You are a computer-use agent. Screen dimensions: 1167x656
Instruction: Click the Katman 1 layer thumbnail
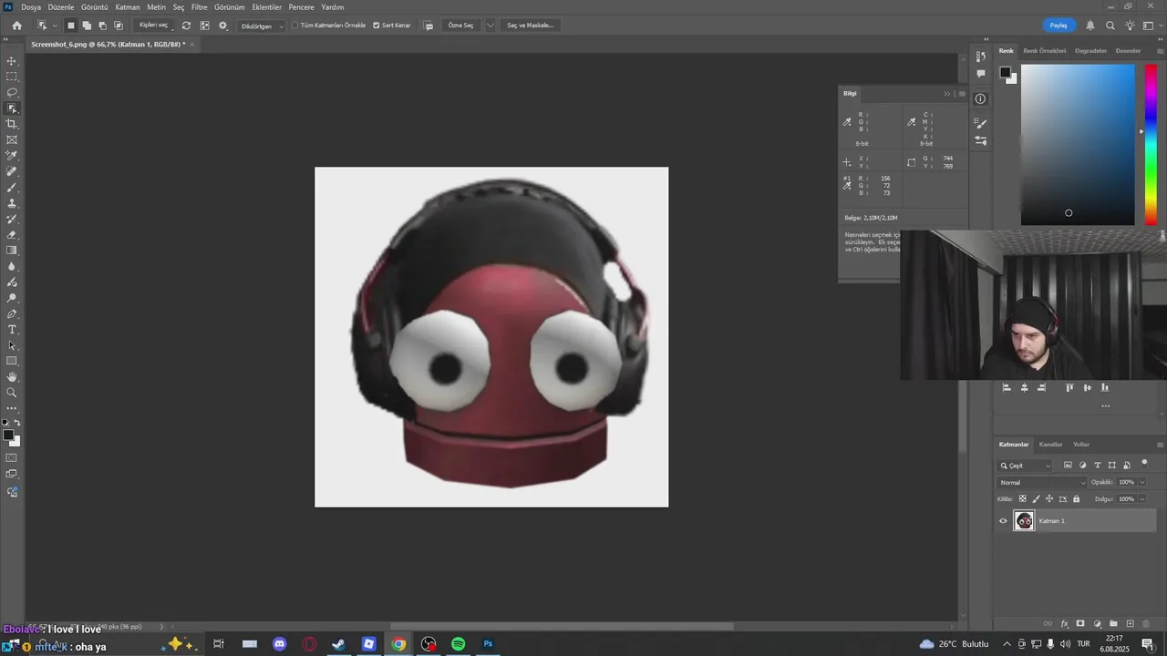[x=1025, y=521]
